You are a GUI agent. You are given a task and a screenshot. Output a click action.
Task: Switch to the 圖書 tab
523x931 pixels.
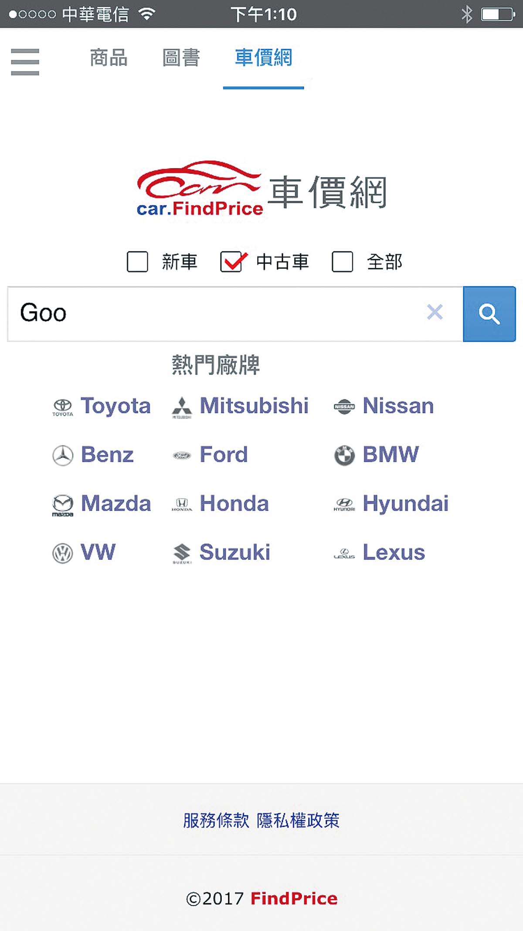click(x=181, y=58)
